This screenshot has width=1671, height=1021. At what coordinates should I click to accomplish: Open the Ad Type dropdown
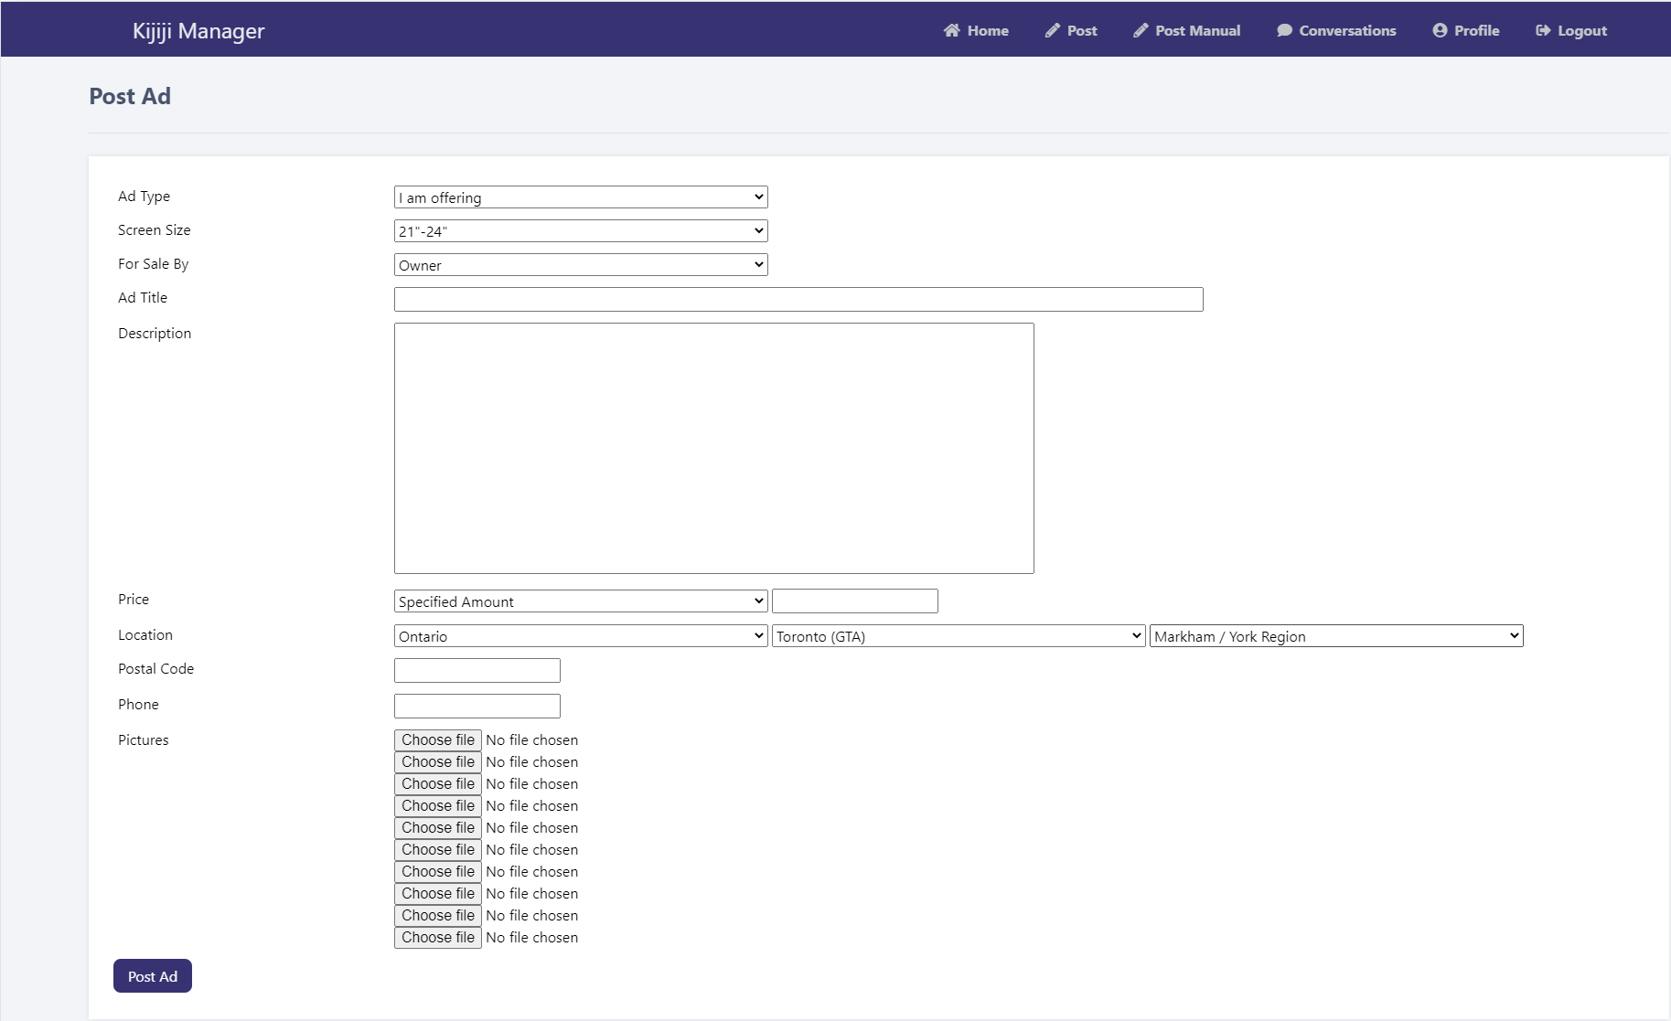pyautogui.click(x=580, y=197)
